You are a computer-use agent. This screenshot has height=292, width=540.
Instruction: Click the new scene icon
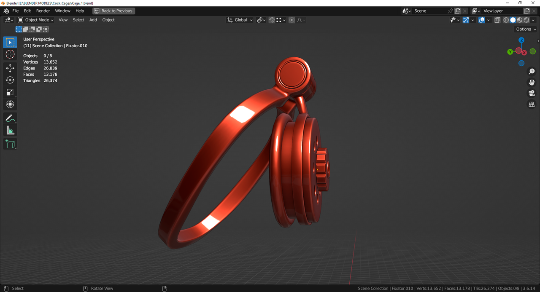457,11
